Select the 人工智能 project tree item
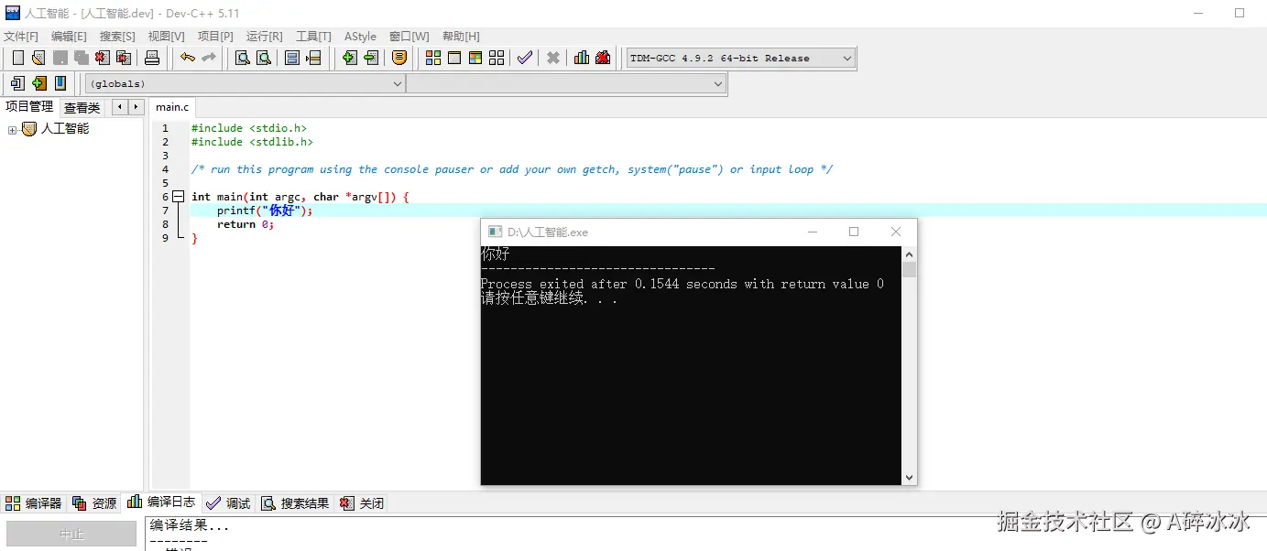The height and width of the screenshot is (551, 1267). pos(65,129)
